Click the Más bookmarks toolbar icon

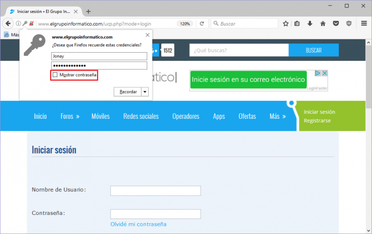6,35
